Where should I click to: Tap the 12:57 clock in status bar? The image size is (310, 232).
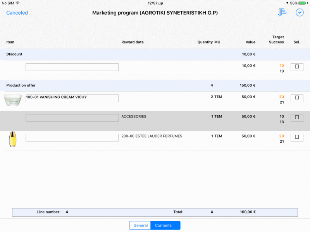point(155,3)
